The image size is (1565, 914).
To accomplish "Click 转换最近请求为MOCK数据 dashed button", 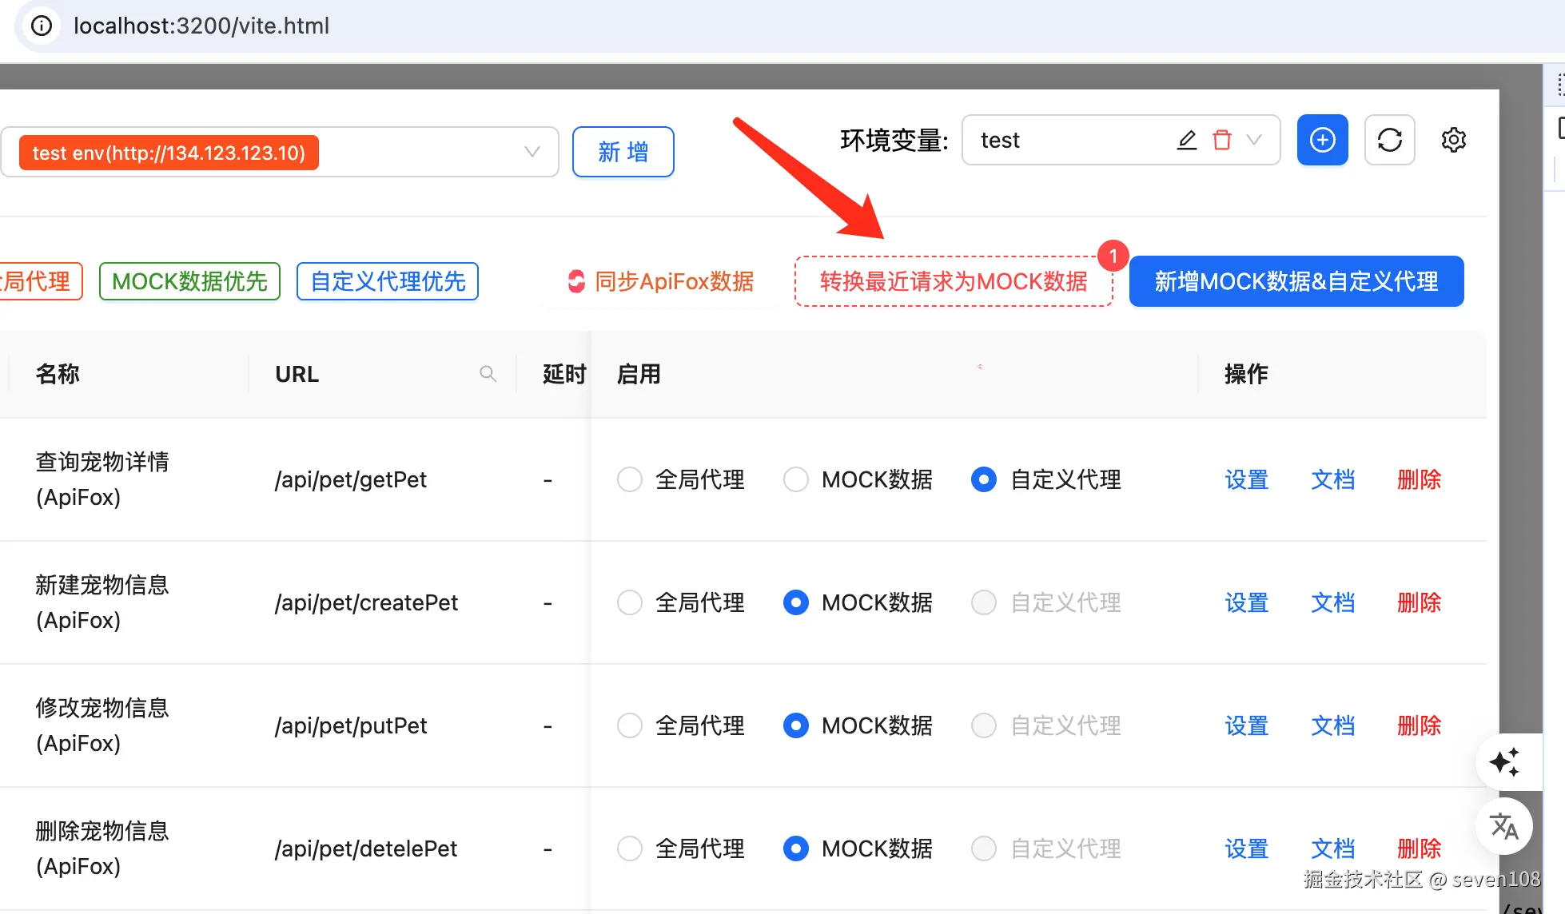I will point(953,281).
